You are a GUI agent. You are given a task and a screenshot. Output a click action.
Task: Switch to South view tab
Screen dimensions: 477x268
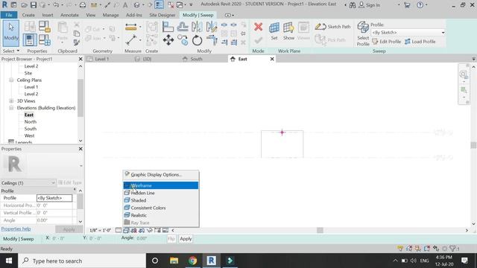pyautogui.click(x=196, y=59)
